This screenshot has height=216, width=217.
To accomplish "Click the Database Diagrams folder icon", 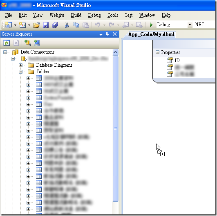I will pos(31,65).
